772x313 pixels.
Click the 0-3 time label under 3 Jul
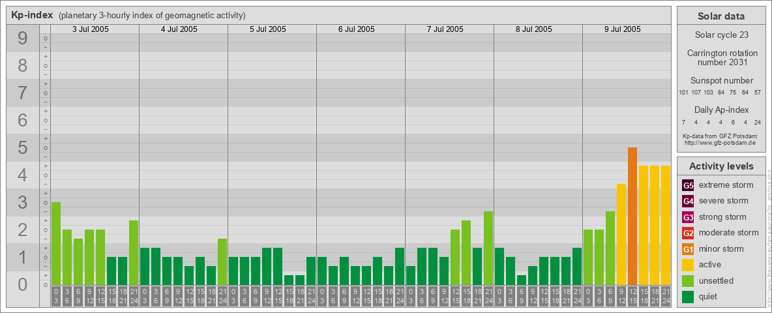click(x=56, y=296)
